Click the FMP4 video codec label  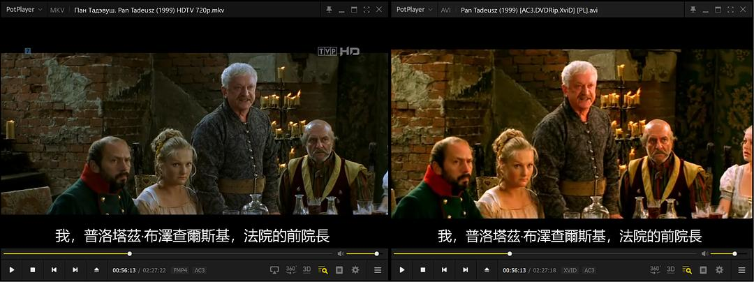180,270
